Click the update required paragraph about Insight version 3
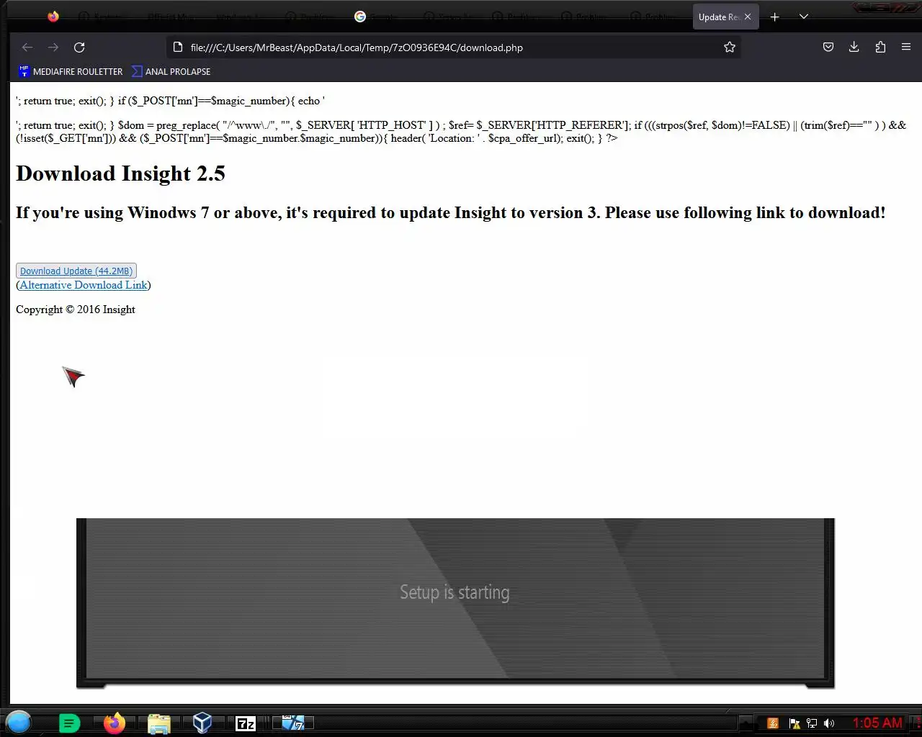 [451, 213]
